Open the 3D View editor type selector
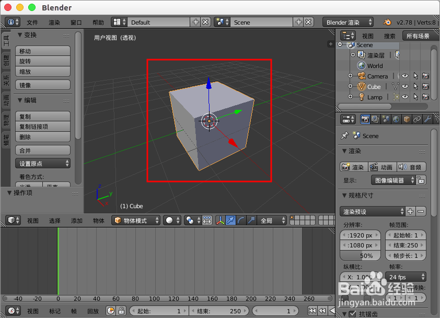The image size is (440, 318). click(x=13, y=220)
